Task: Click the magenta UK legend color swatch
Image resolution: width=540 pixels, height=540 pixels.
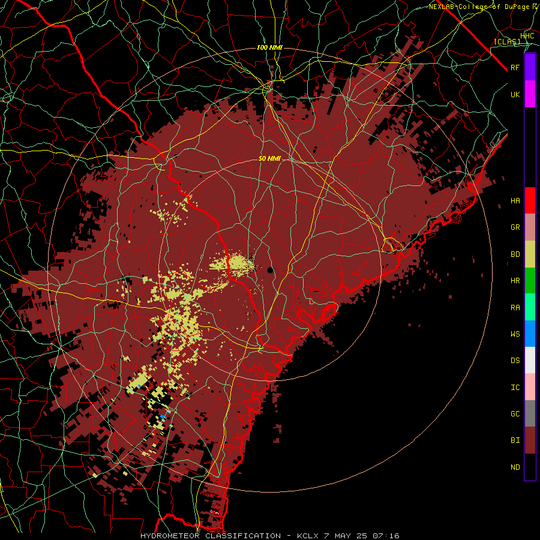Action: [x=530, y=94]
